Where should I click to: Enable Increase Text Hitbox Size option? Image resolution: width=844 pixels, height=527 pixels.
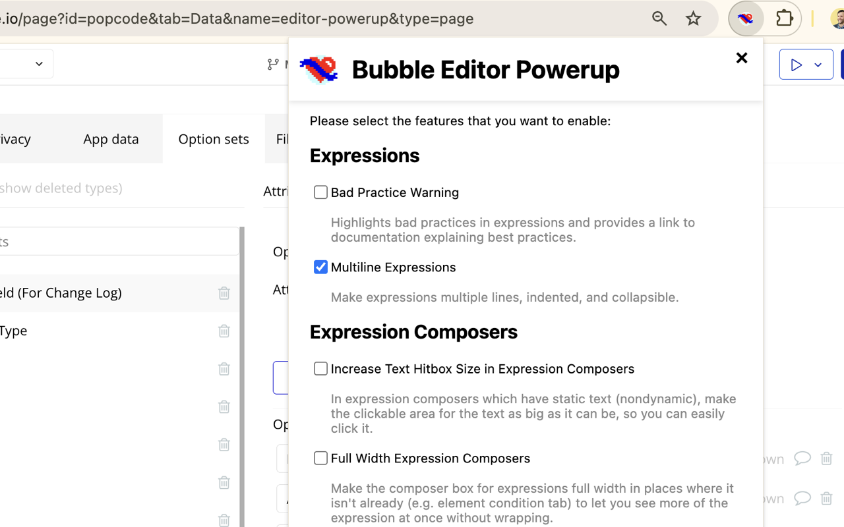[x=320, y=368]
